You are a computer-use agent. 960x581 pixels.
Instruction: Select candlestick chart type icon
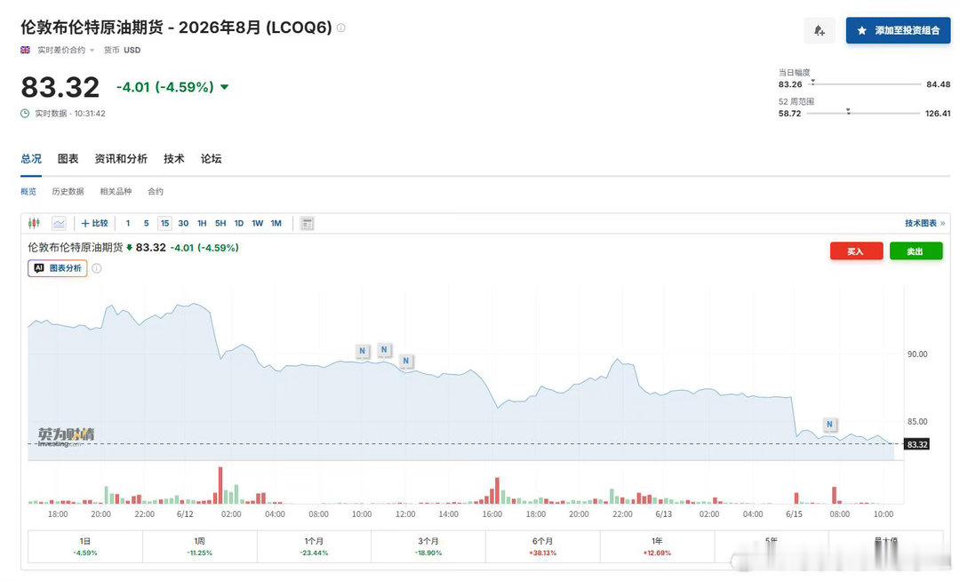point(35,223)
